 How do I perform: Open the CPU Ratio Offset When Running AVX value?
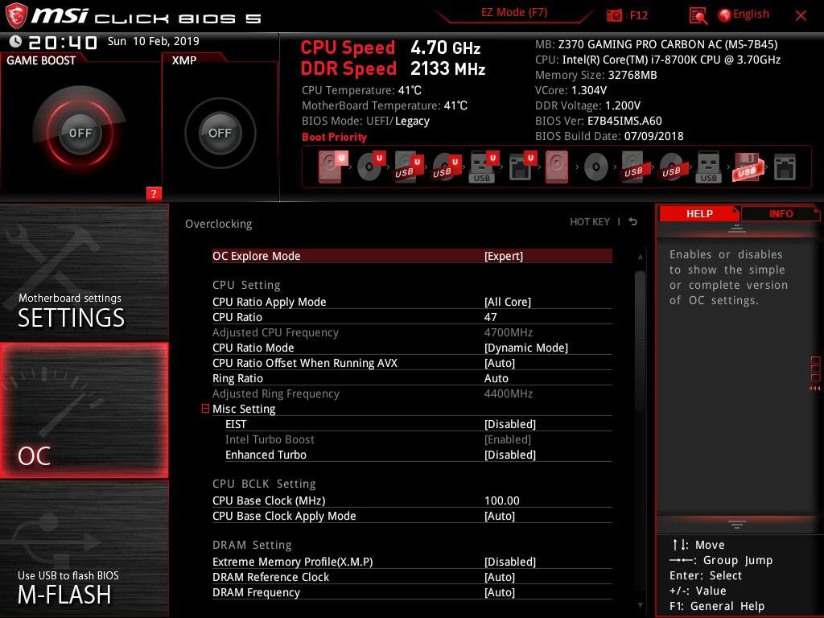(500, 363)
